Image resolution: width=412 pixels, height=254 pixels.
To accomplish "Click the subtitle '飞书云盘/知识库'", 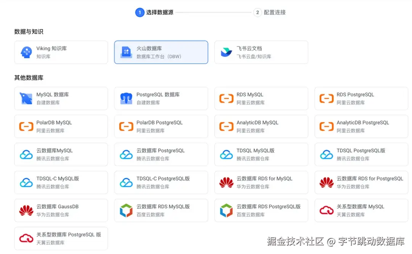I will 254,56.
